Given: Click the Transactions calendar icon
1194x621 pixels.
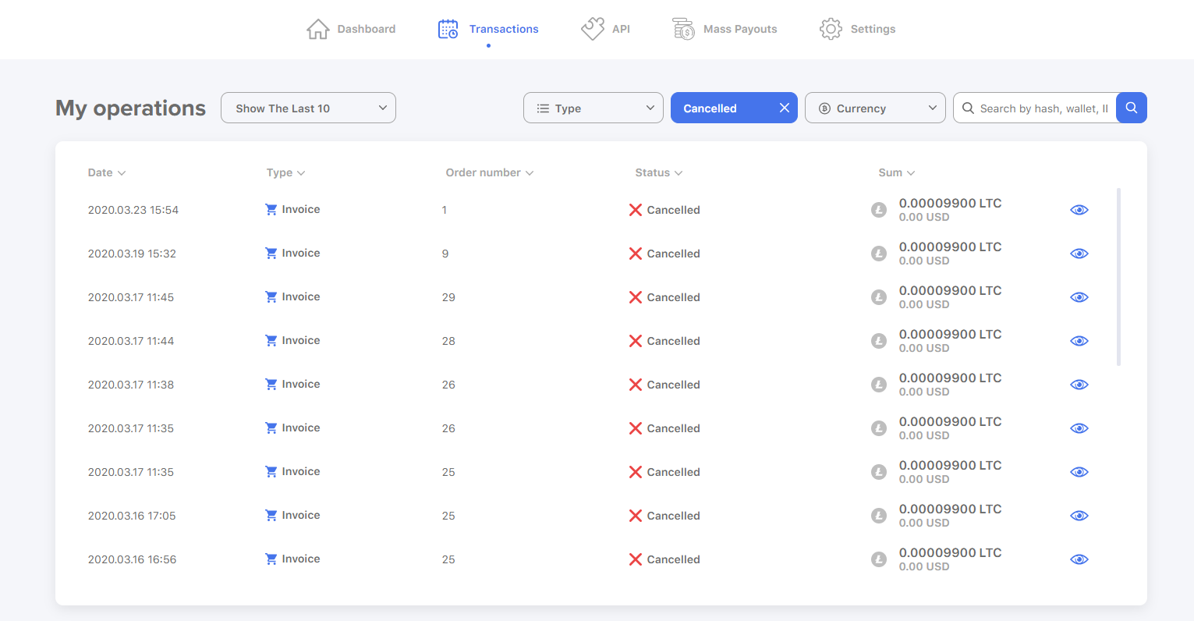Looking at the screenshot, I should coord(448,29).
